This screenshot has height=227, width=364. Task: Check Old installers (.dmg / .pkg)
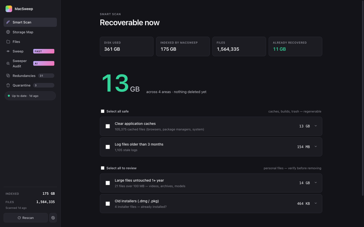pyautogui.click(x=108, y=204)
